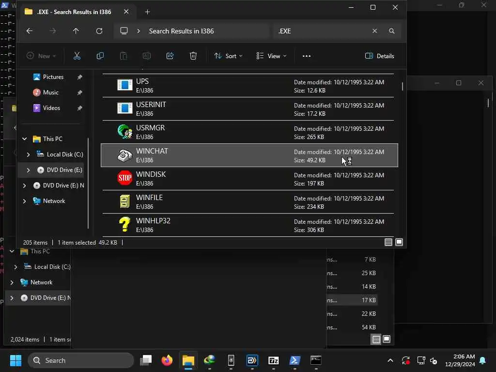
Task: Open the taskbar clock and date
Action: pos(460,360)
